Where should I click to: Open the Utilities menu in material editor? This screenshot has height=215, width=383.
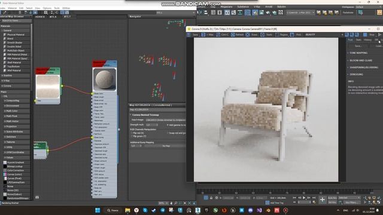click(66, 8)
